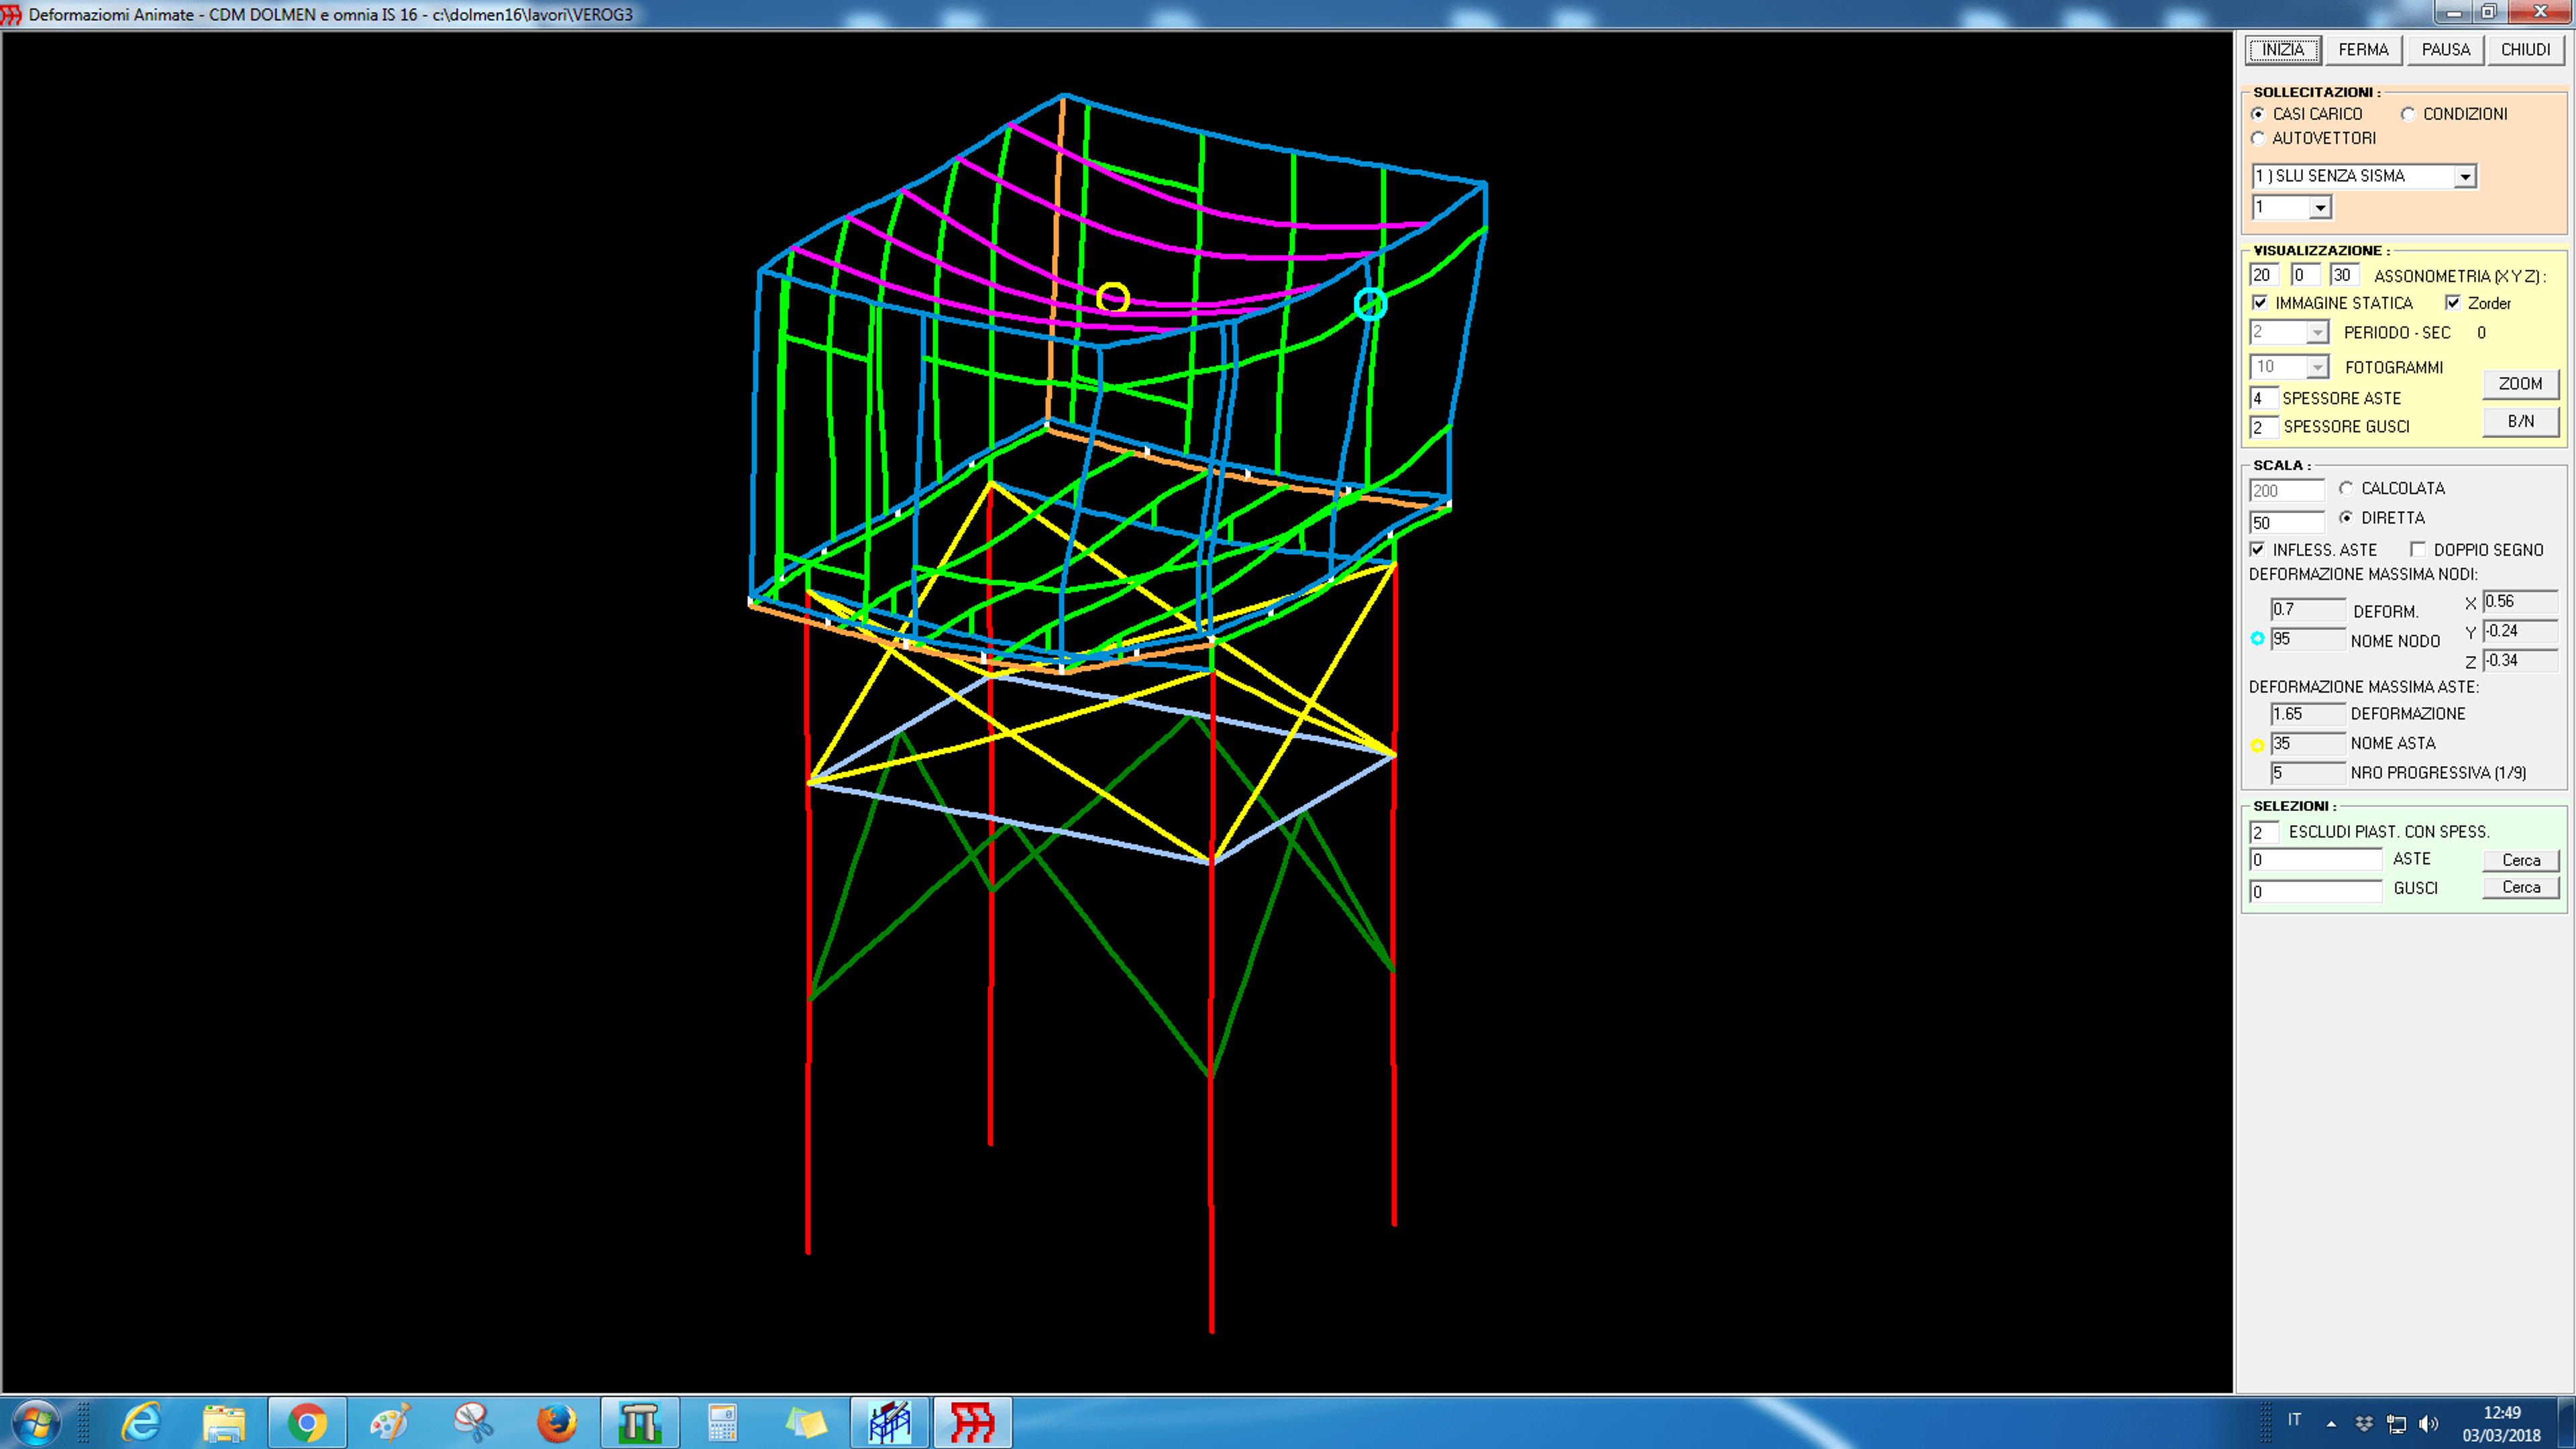Click the ASTE selection input field
2576x1449 pixels.
pyautogui.click(x=2316, y=860)
